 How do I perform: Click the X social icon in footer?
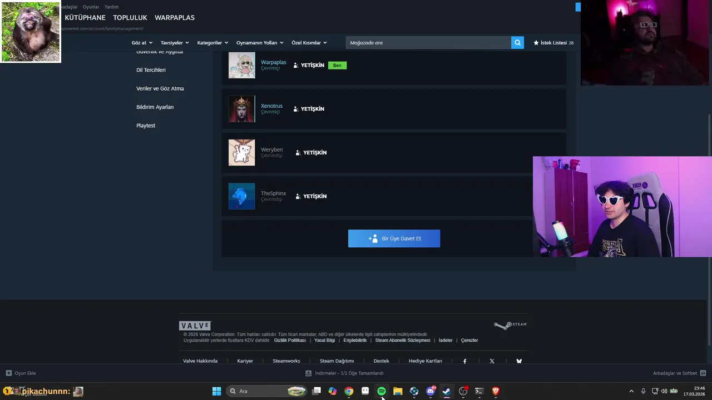[492, 361]
